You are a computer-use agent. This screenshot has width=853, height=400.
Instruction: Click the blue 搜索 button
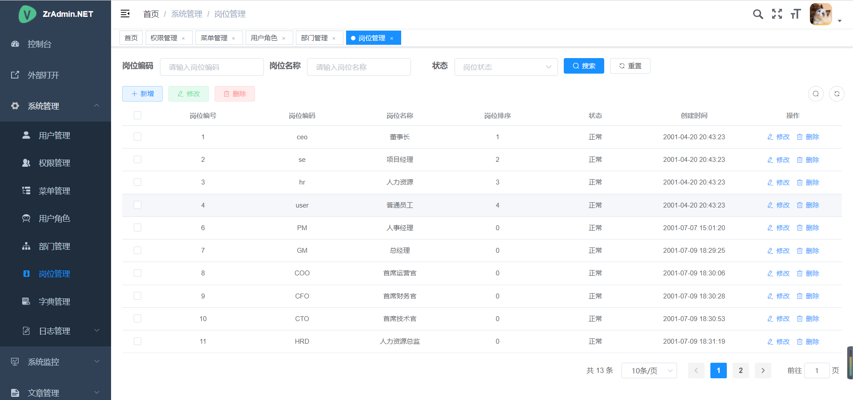[584, 66]
